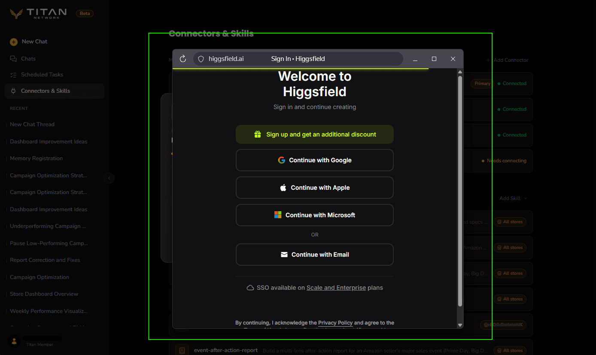Click the gift icon on sign-up button
Image resolution: width=596 pixels, height=355 pixels.
258,134
